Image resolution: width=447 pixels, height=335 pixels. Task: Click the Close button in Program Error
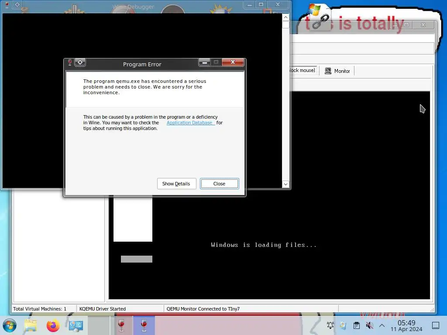pos(219,184)
